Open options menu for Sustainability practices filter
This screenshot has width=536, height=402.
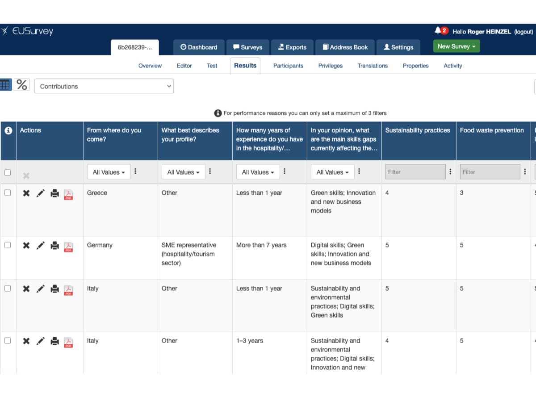coord(450,172)
